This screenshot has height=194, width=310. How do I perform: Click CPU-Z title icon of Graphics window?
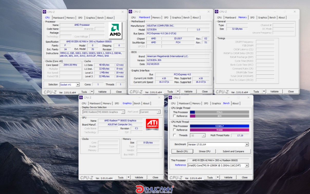pos(81,98)
